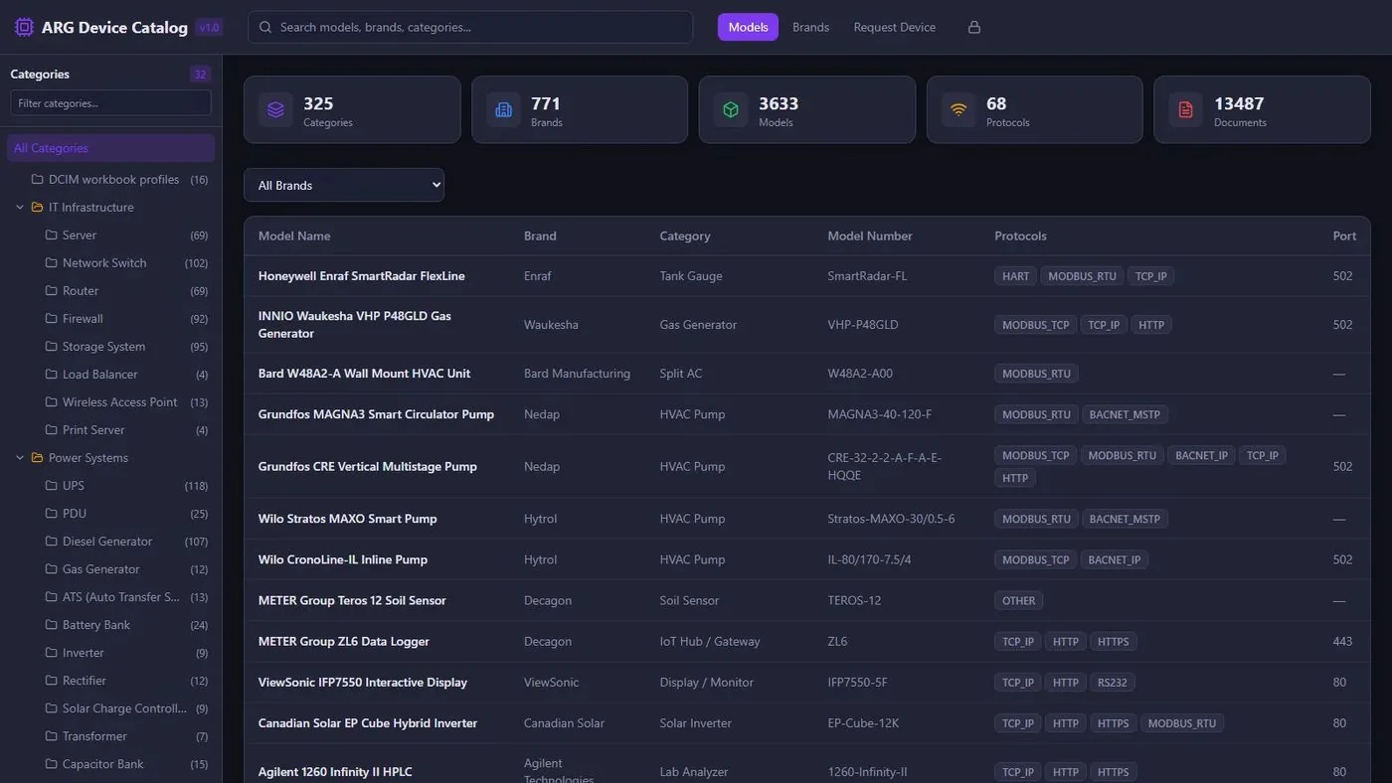Click the Categories stat card layers icon
The height and width of the screenshot is (783, 1392).
(275, 109)
